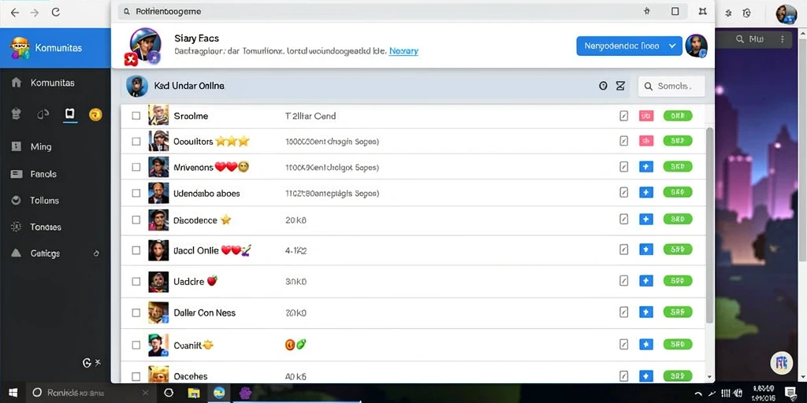Viewport: 807px width, 403px height.
Task: Open the three-dot menu in right panel
Action: 783,39
